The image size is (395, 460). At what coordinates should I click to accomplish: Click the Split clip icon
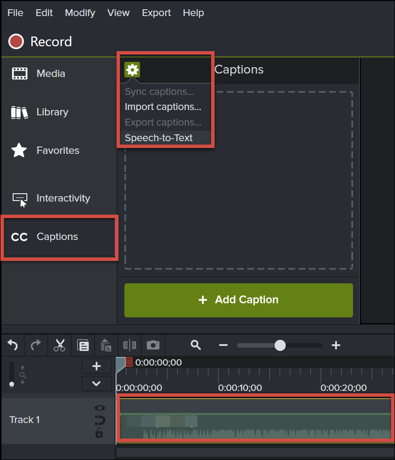pos(130,345)
